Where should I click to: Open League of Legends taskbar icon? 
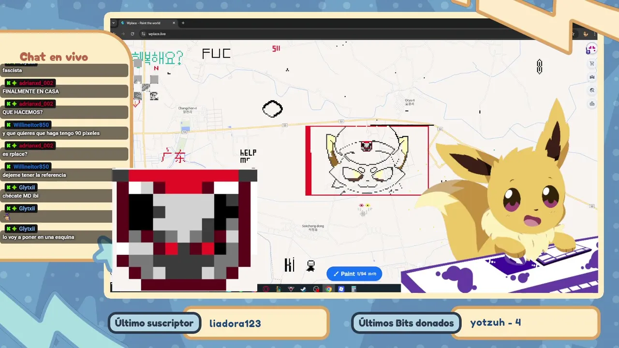pyautogui.click(x=279, y=289)
